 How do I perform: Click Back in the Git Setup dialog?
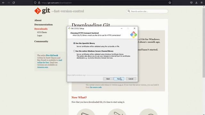tap(108, 79)
